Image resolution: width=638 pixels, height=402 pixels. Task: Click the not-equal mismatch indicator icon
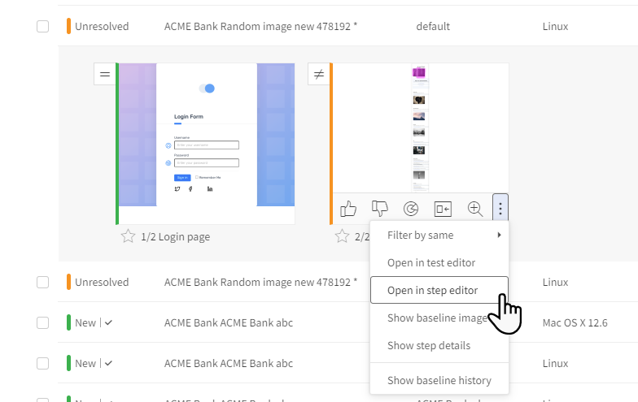coord(319,75)
